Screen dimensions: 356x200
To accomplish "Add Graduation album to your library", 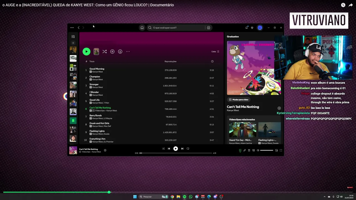I will pyautogui.click(x=112, y=51).
